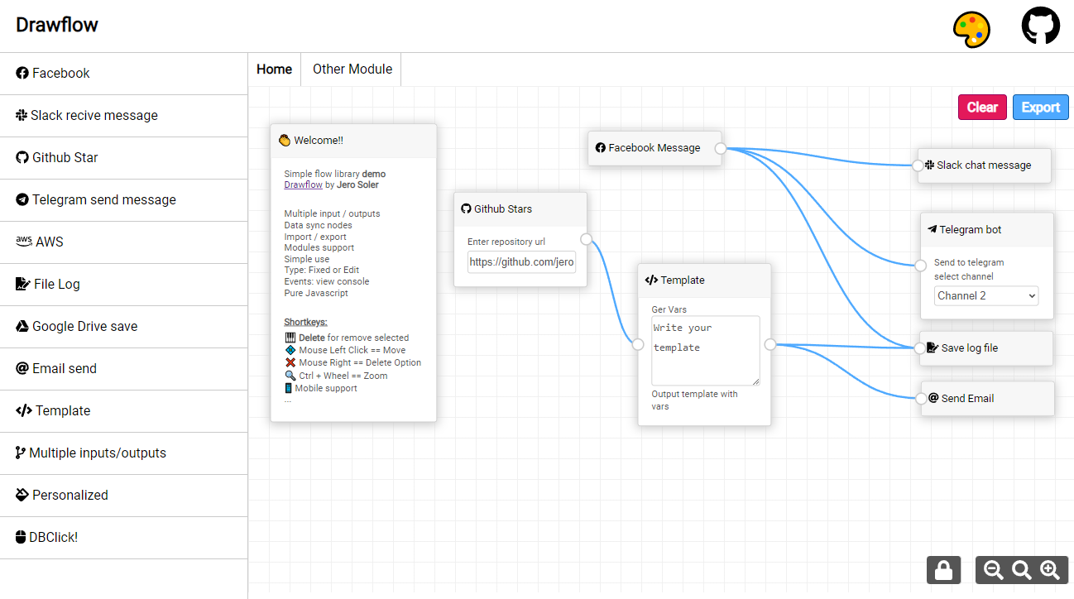
Task: Click 'Ctrl + Wheel == Zoom' text
Action: [343, 376]
